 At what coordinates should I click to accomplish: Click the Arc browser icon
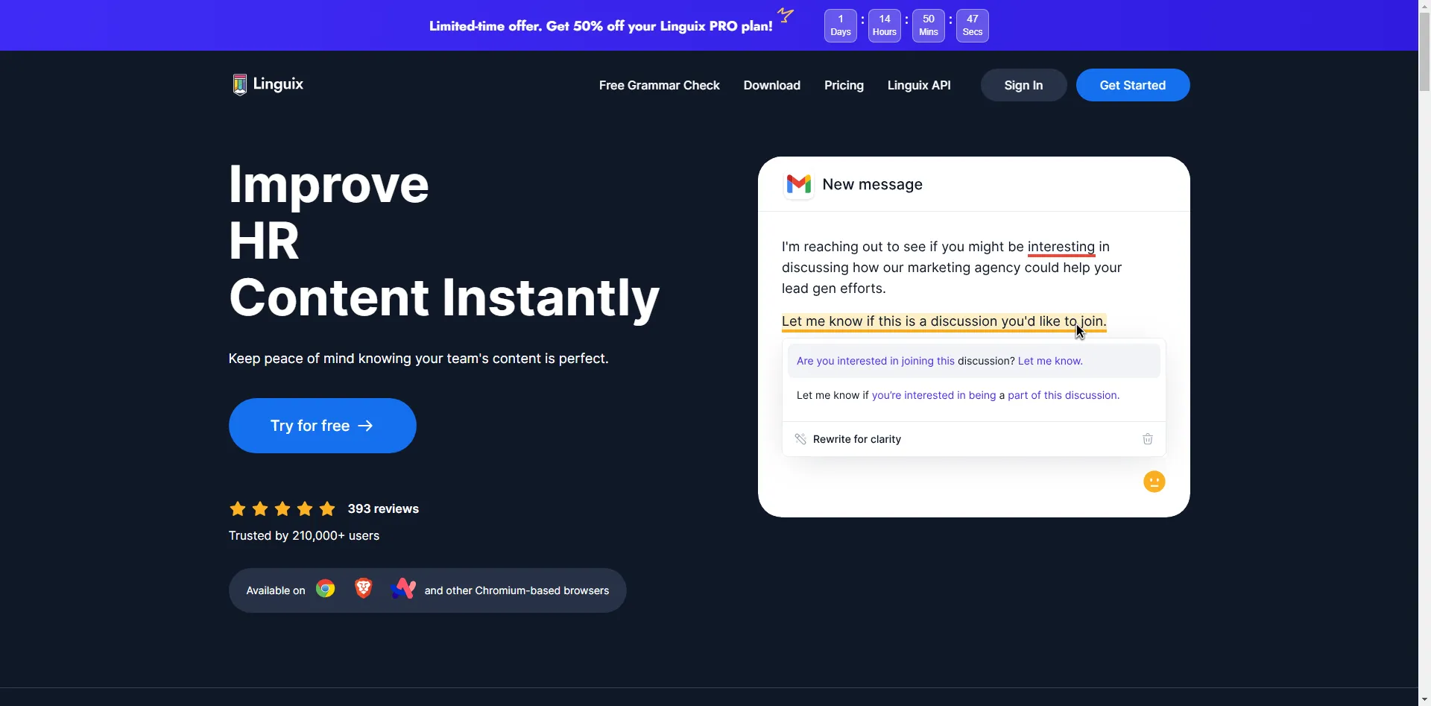pyautogui.click(x=402, y=589)
